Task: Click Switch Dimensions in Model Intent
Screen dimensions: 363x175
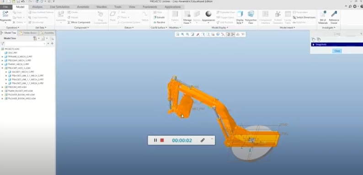Action: tap(304, 17)
